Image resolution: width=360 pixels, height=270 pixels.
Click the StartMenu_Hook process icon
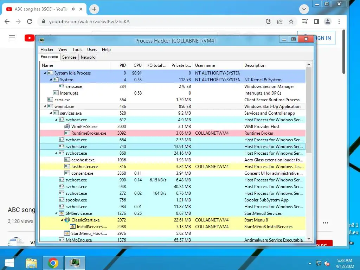67,233
